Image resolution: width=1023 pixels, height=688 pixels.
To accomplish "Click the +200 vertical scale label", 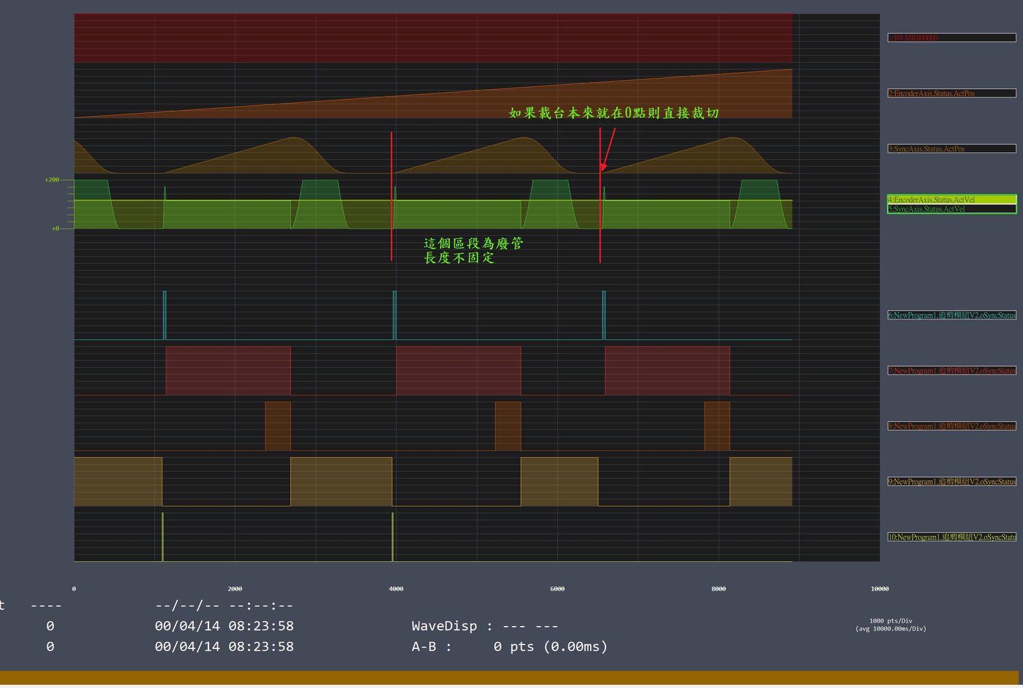I will 52,180.
